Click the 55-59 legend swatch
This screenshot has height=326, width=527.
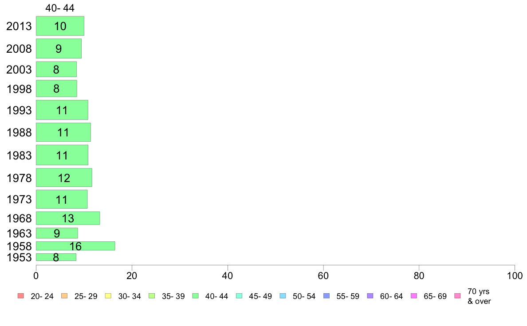click(x=326, y=296)
